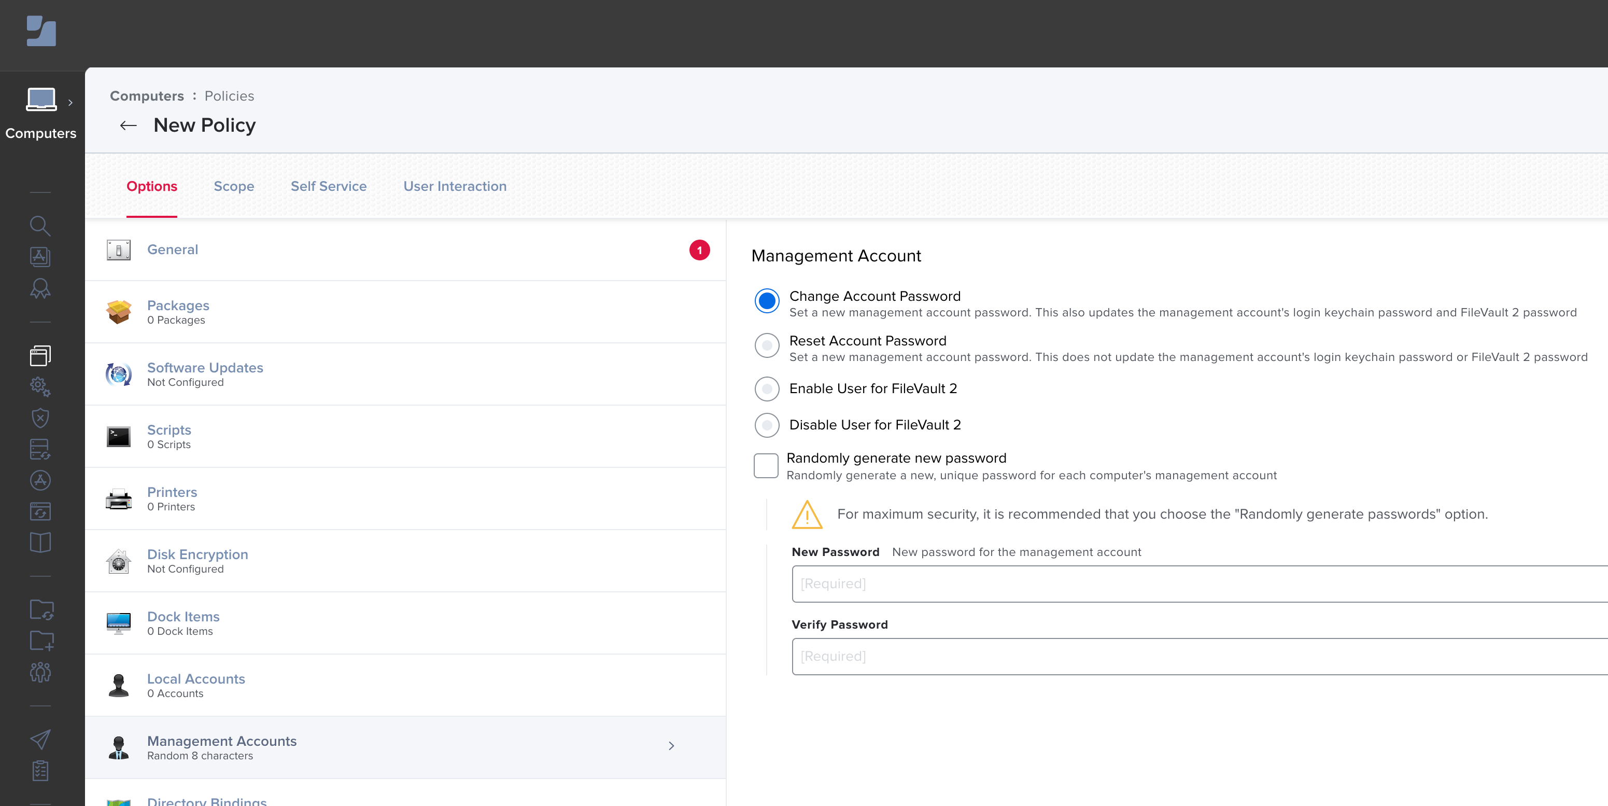
Task: Click the Dock Items monitor icon
Action: [119, 623]
